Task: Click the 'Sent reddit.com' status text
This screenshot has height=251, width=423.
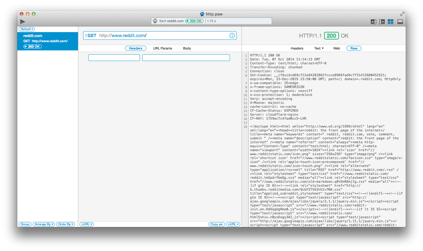Action: pos(171,21)
